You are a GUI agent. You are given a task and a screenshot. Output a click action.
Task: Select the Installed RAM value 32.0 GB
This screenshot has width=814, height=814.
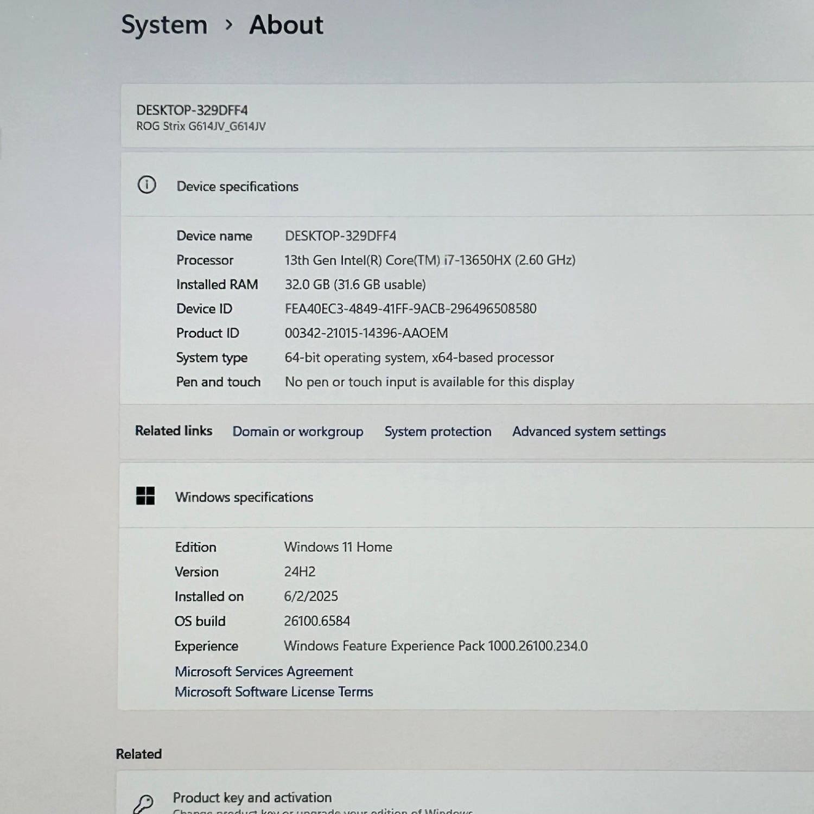tap(355, 285)
